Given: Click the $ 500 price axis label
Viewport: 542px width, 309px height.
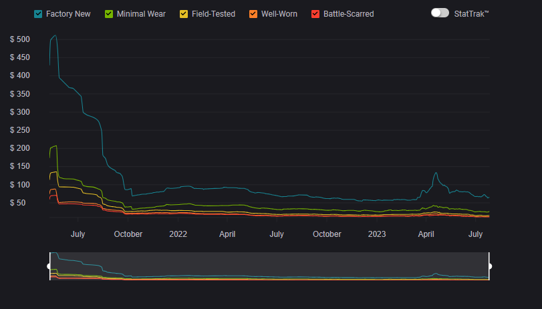Looking at the screenshot, I should pos(20,39).
